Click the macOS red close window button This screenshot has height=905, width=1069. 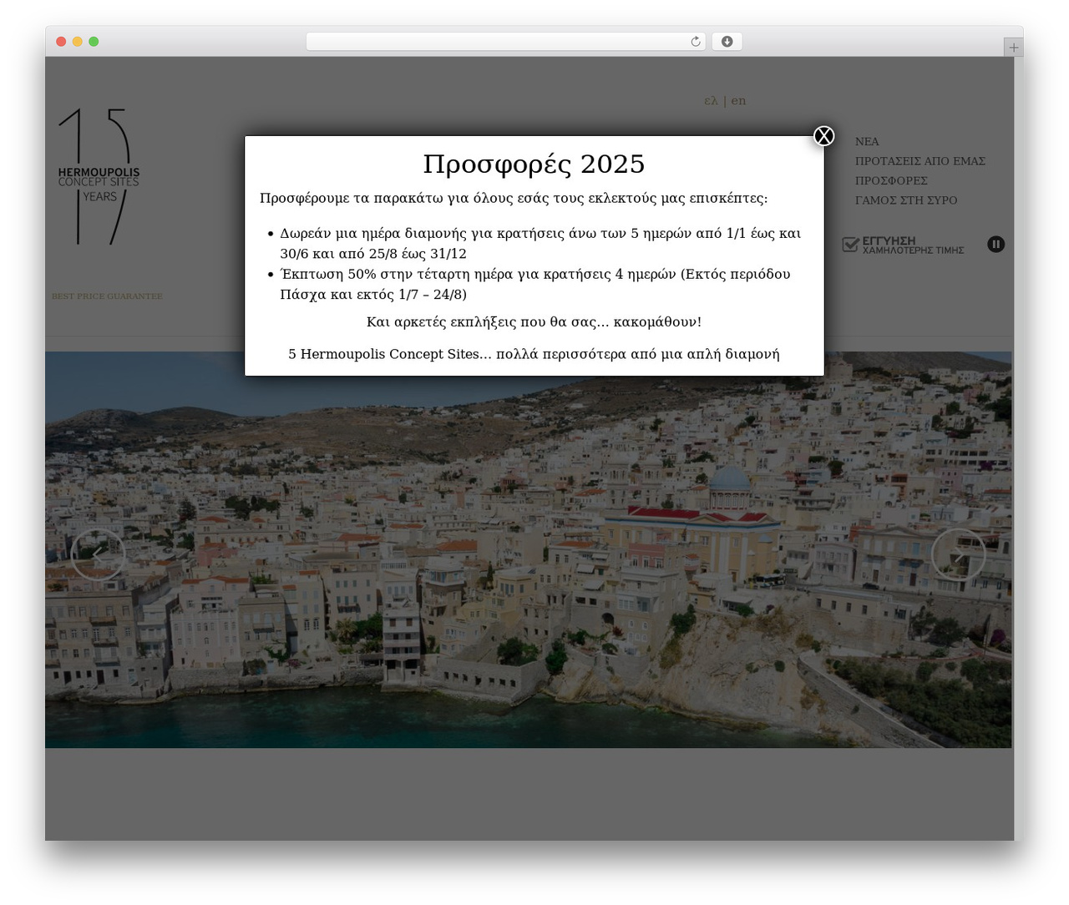click(x=61, y=42)
